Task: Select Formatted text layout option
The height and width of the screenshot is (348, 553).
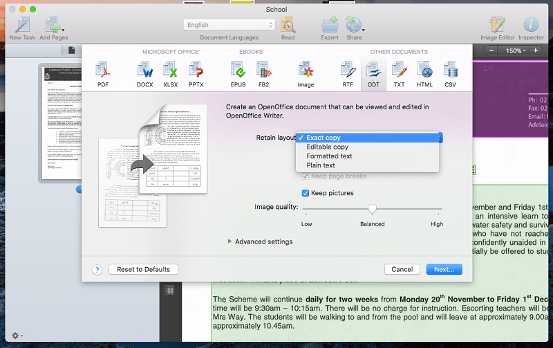Action: 368,156
